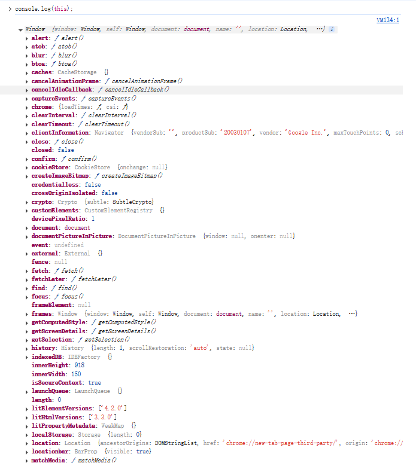416x463 pixels.
Task: Select the innerHeight value 918
Action: coord(78,365)
